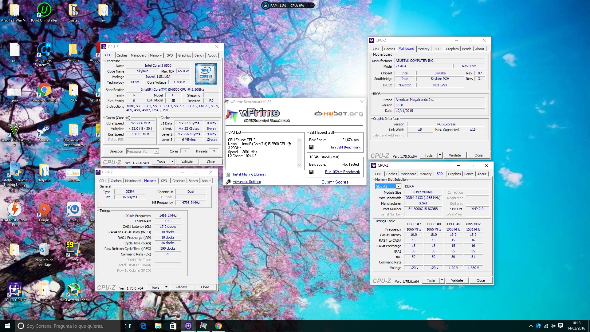Click the Cortana search box
The height and width of the screenshot is (332, 590).
coord(68,326)
